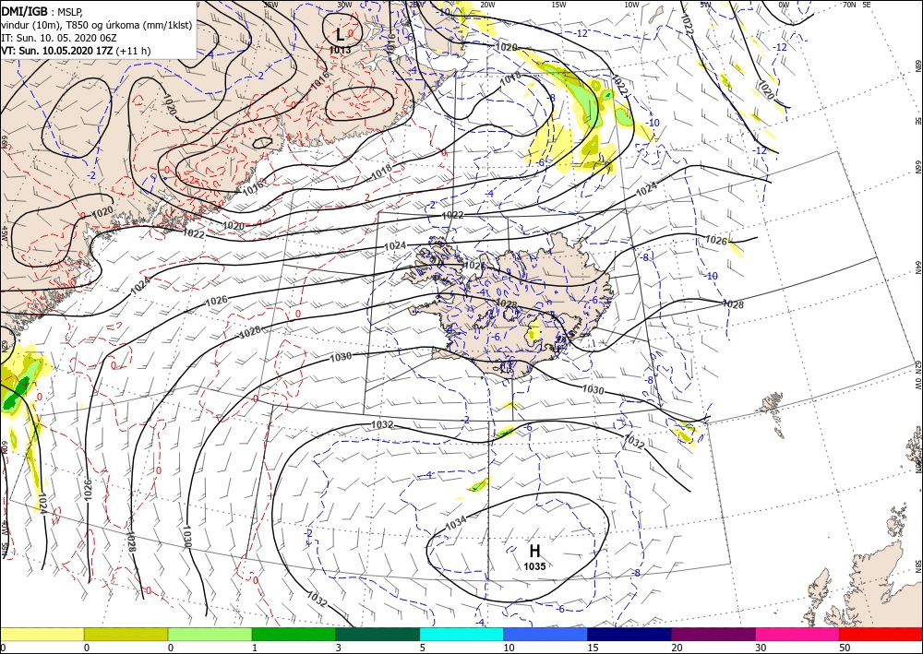
Task: Pick the dark green legend swatch labeled 3
Action: 378,634
